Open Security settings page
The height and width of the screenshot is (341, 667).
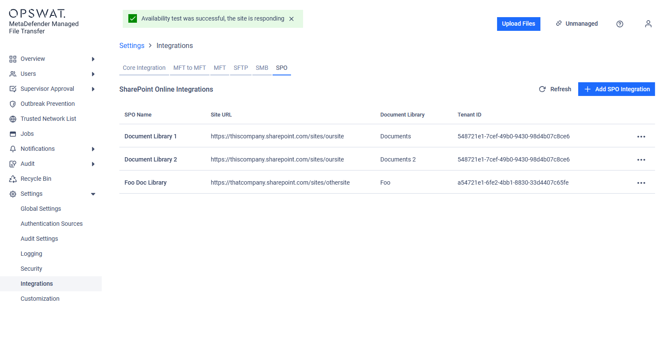(x=31, y=269)
